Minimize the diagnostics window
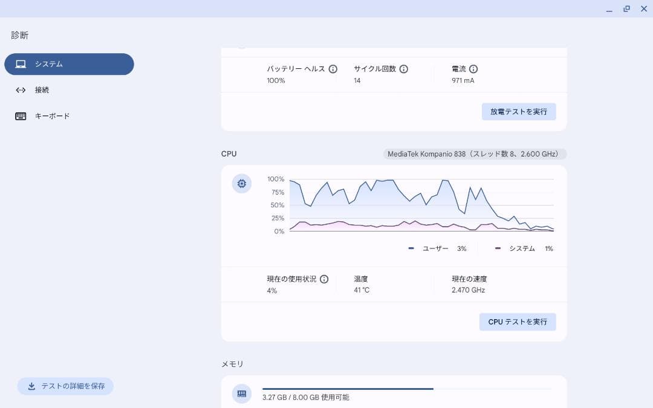653x408 pixels. tap(609, 8)
